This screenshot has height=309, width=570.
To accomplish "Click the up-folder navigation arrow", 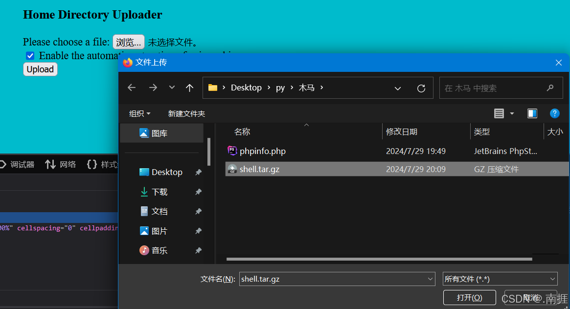I will [190, 88].
